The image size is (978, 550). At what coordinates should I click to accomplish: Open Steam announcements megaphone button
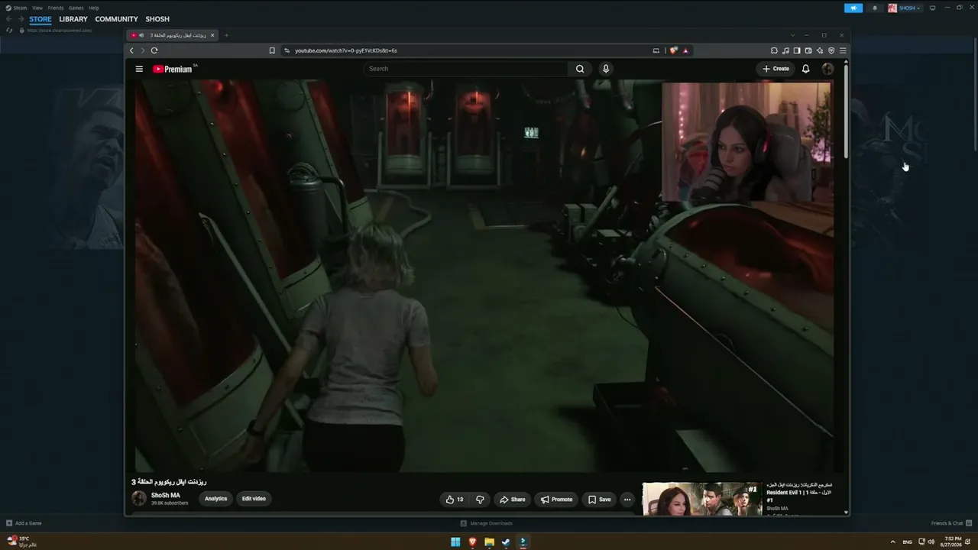point(853,8)
